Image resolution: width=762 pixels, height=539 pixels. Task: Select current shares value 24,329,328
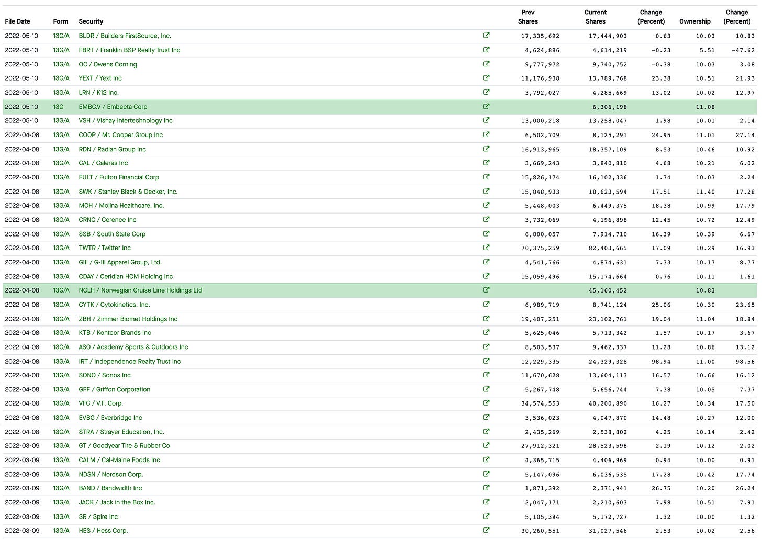pyautogui.click(x=608, y=361)
